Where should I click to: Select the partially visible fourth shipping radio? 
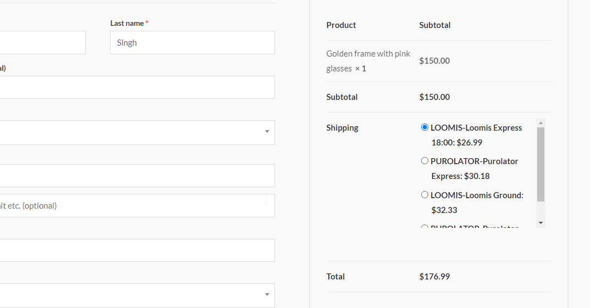tap(424, 227)
